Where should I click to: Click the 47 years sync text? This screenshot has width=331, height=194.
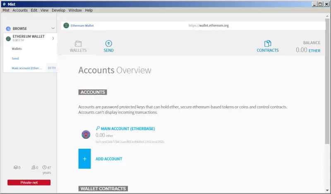pyautogui.click(x=47, y=170)
